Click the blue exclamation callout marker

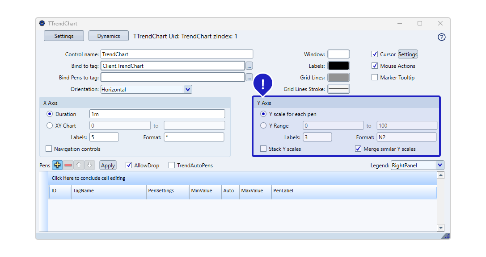click(x=263, y=84)
